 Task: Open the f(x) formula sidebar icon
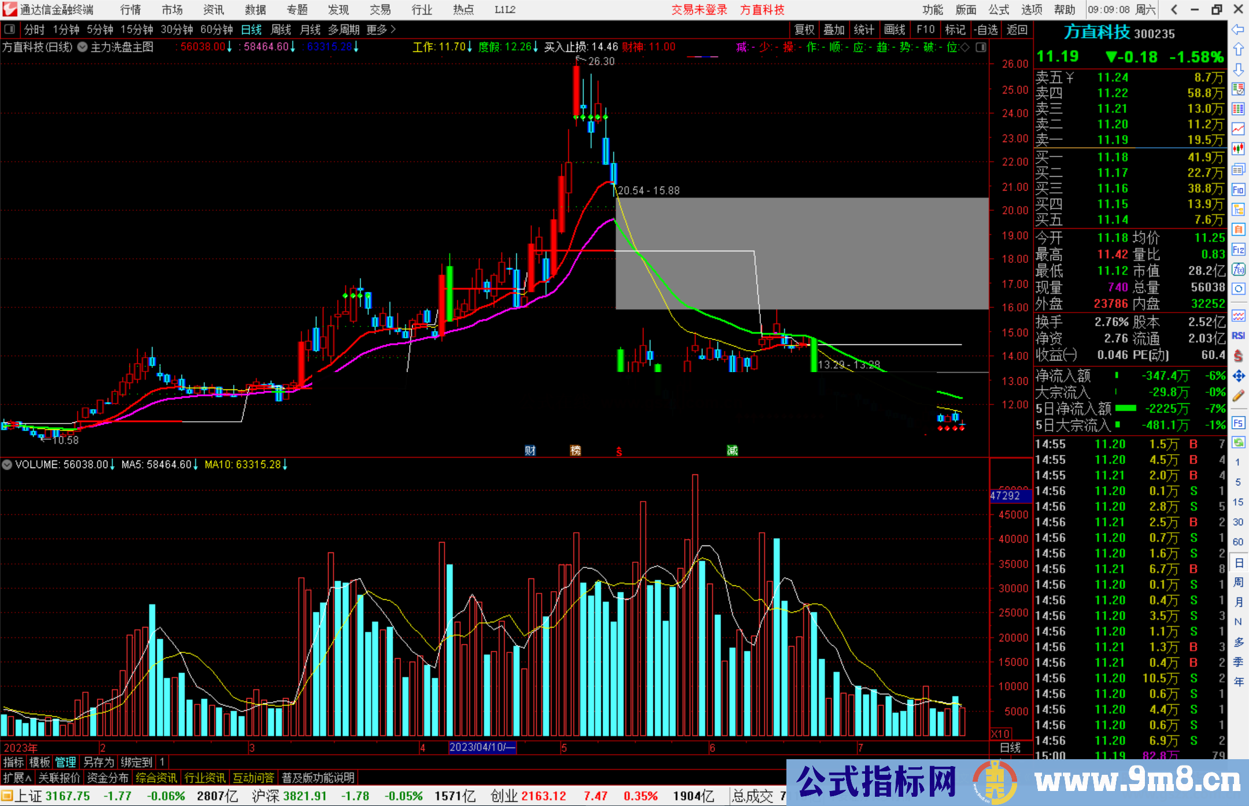click(x=1238, y=269)
